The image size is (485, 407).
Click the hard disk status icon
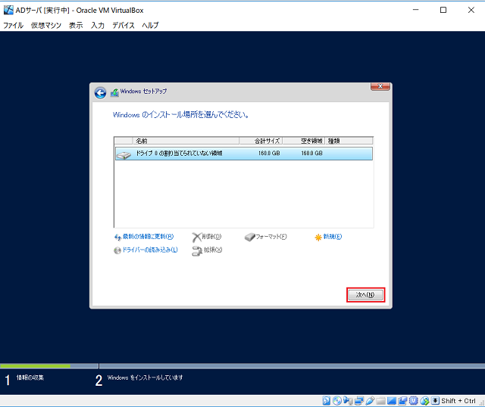click(327, 400)
